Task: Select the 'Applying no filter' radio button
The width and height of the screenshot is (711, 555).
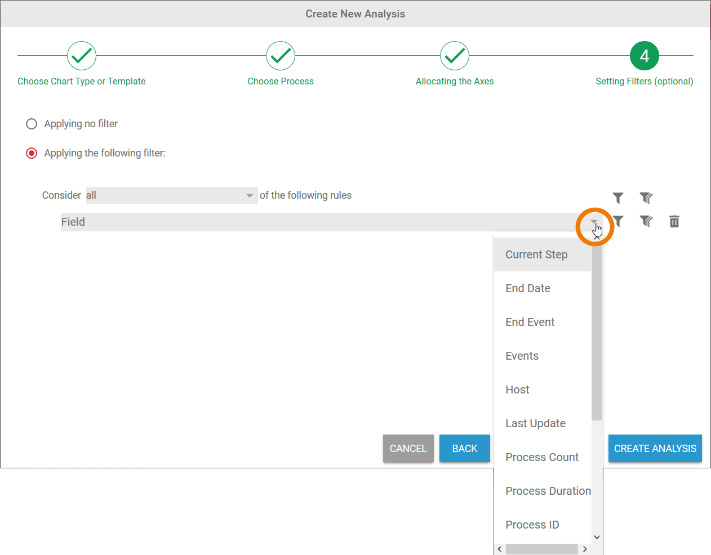Action: [x=32, y=124]
